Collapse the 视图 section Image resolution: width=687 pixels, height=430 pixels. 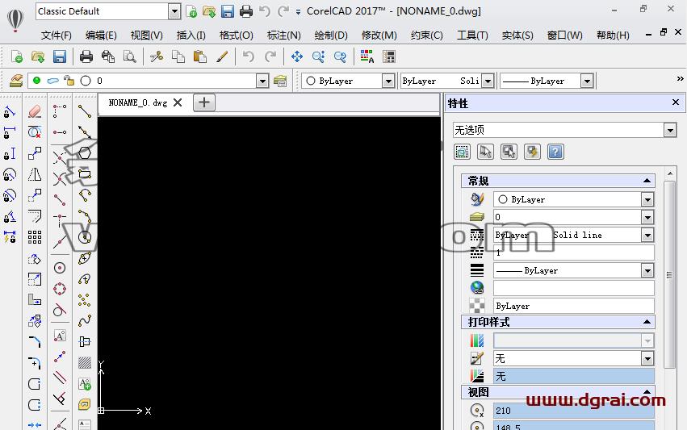tap(647, 391)
